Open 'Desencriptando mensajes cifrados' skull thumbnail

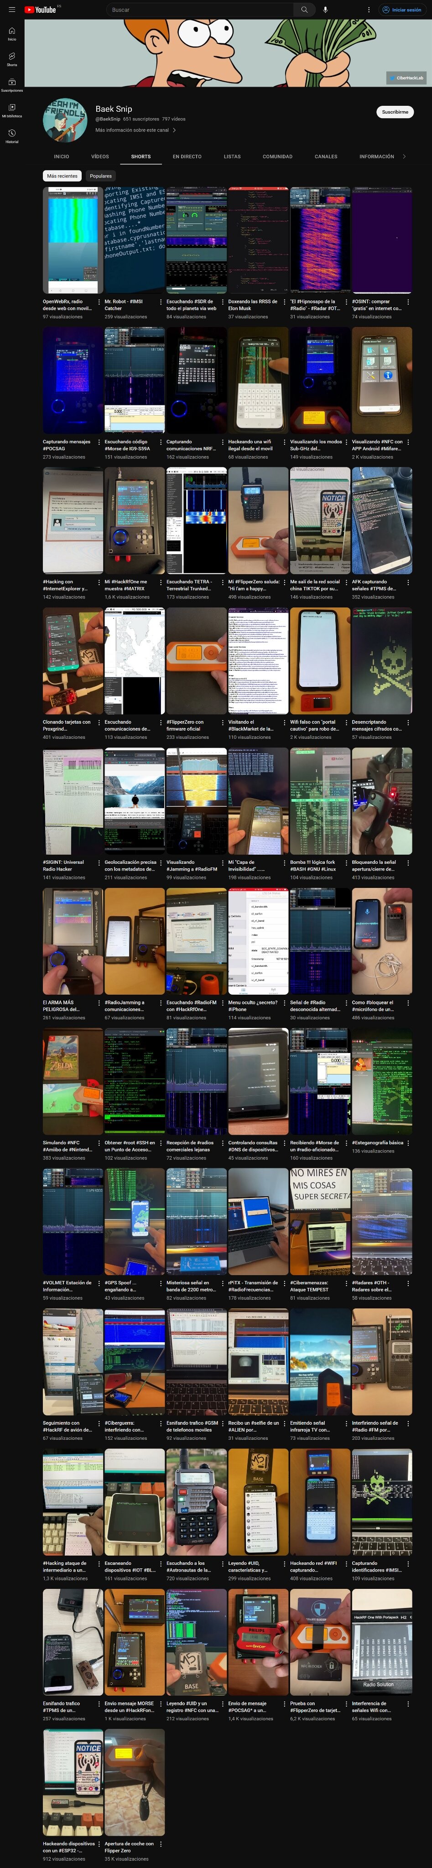point(382,661)
